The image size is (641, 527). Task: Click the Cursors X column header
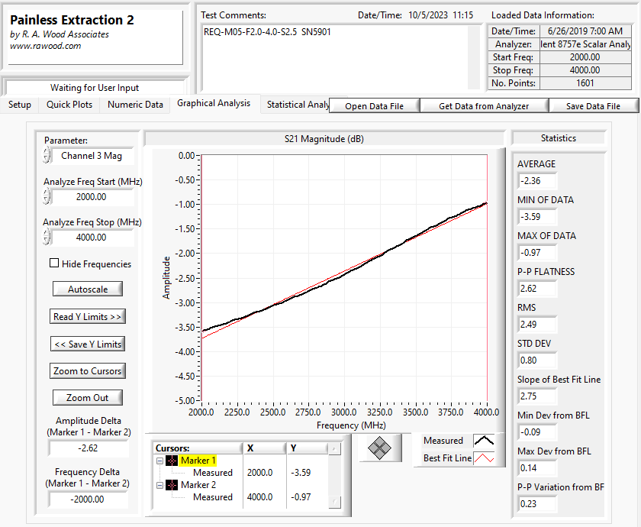(264, 448)
